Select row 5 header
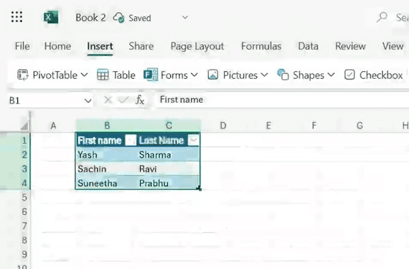The width and height of the screenshot is (409, 269). (x=15, y=197)
